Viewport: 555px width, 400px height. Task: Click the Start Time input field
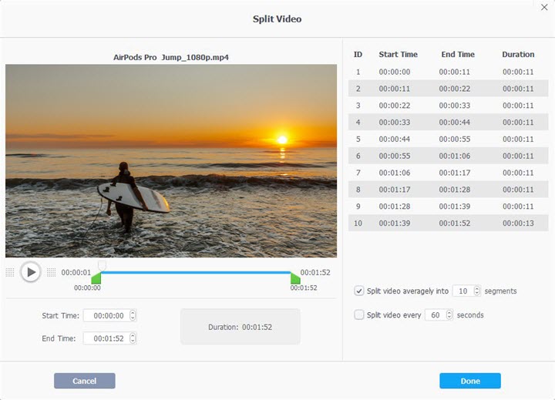pos(106,315)
